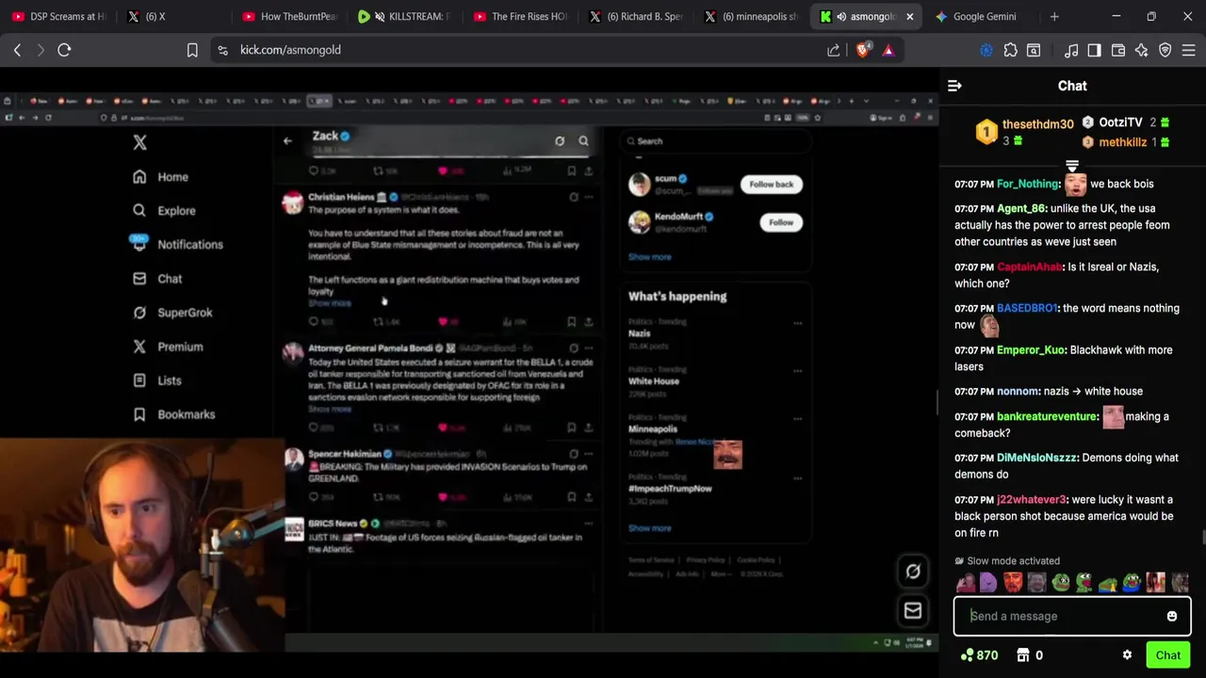Image resolution: width=1206 pixels, height=678 pixels.
Task: Show the browser sidebar panel icon
Action: coord(1094,50)
